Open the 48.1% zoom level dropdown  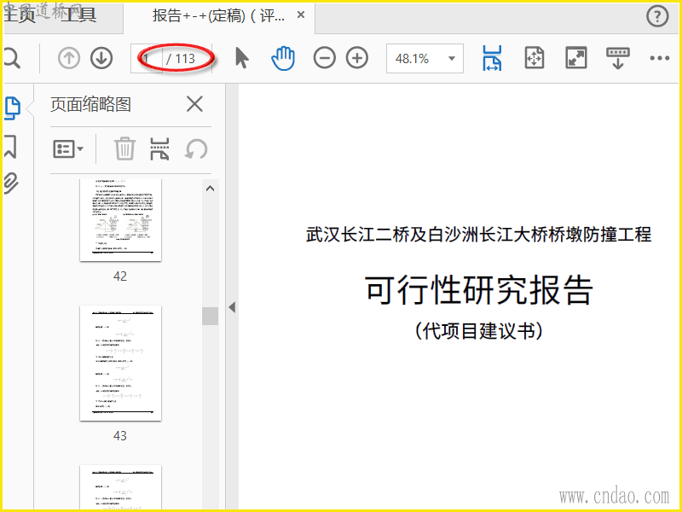(x=425, y=58)
